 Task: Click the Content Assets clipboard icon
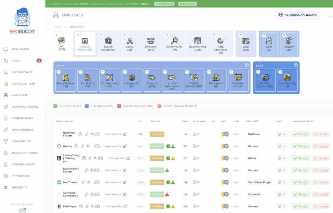6,164
